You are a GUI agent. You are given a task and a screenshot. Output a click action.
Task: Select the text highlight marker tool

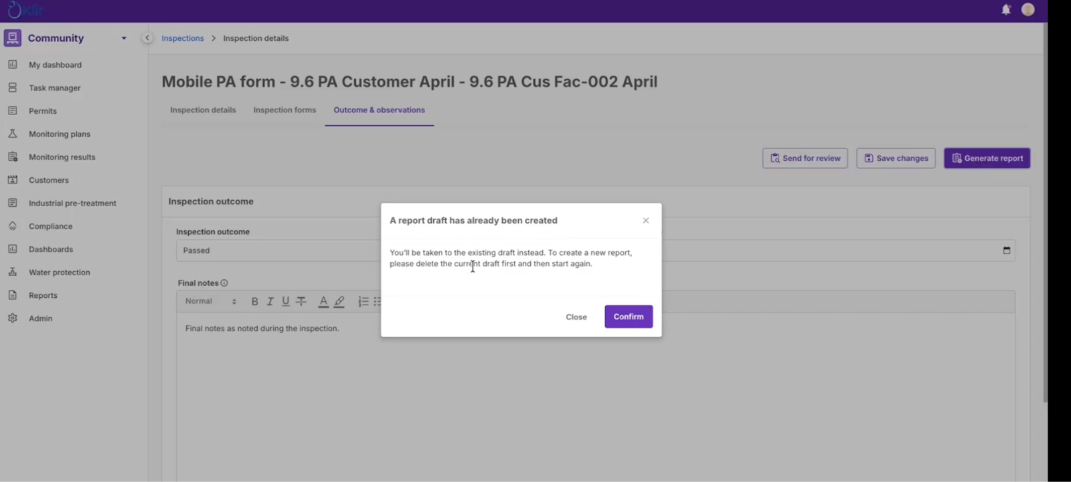coord(339,301)
